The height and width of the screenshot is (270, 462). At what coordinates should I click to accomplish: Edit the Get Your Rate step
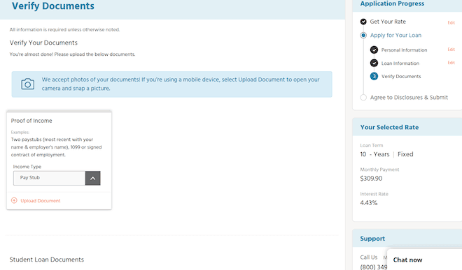[x=451, y=22]
